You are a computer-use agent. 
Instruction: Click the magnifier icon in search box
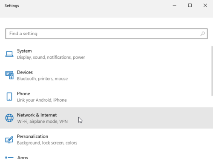point(202,34)
